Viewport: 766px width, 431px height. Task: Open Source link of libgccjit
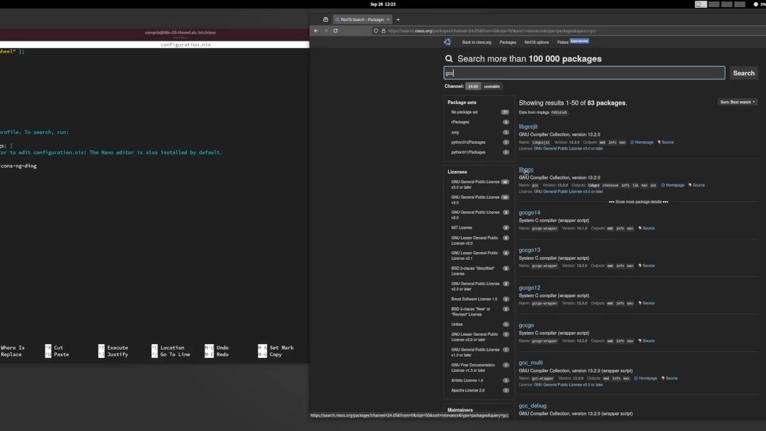(666, 142)
